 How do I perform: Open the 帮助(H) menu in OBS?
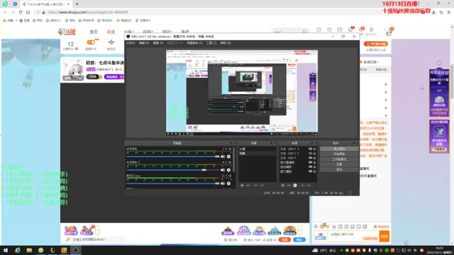pyautogui.click(x=225, y=43)
